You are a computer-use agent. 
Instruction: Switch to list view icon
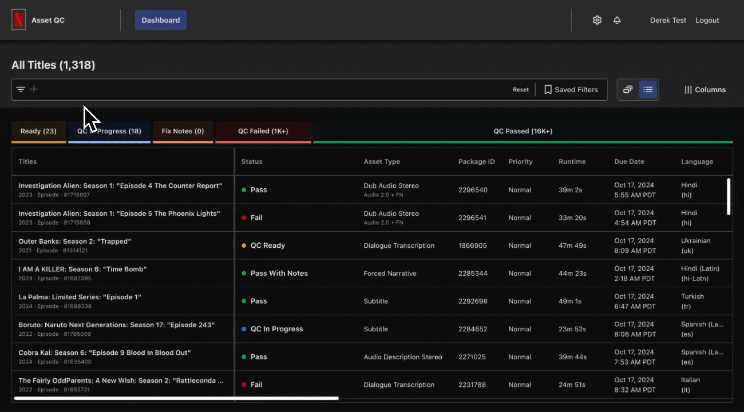pyautogui.click(x=648, y=89)
